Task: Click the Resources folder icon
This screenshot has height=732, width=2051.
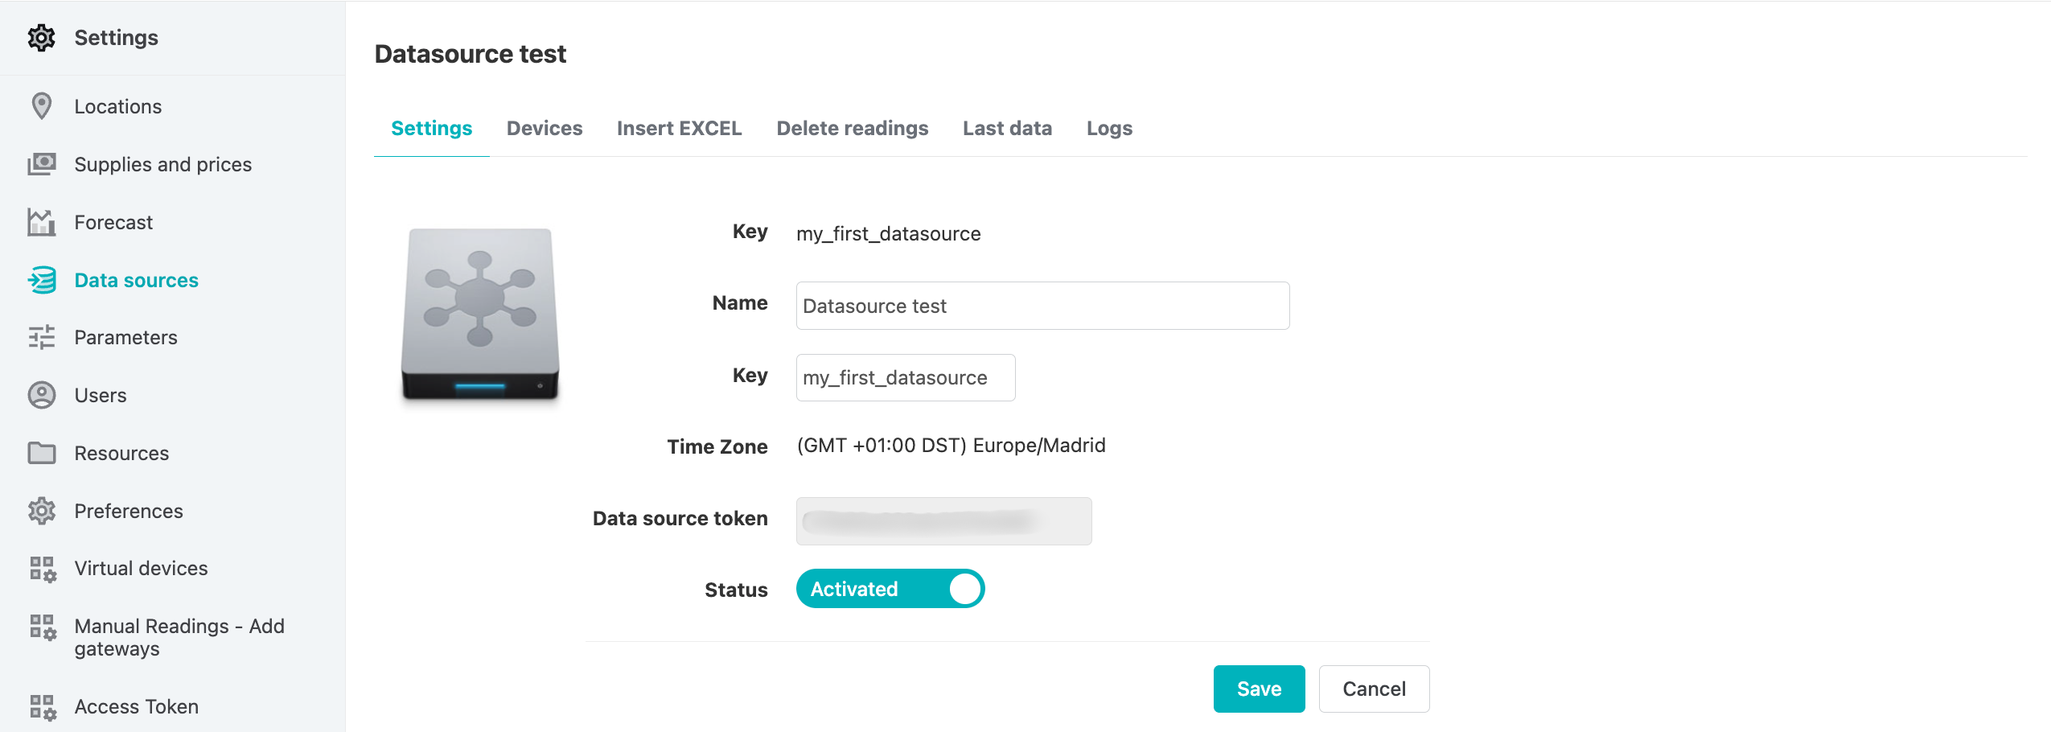Action: (41, 453)
